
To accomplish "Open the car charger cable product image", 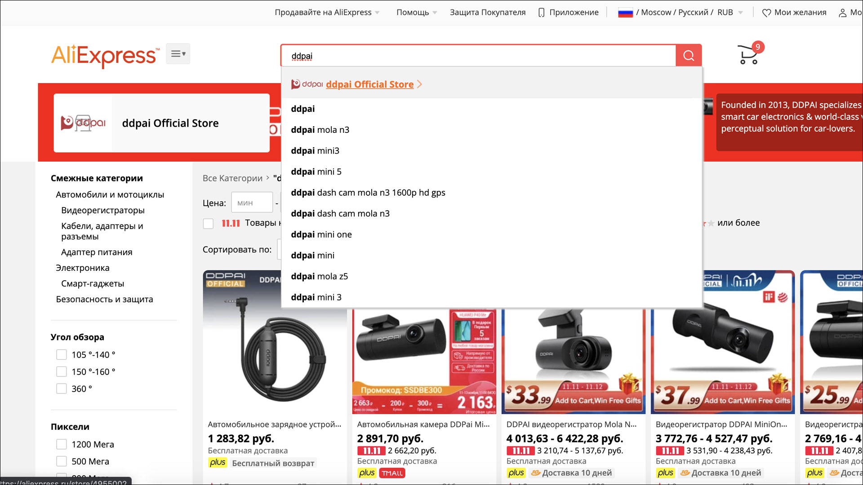I will click(x=275, y=342).
